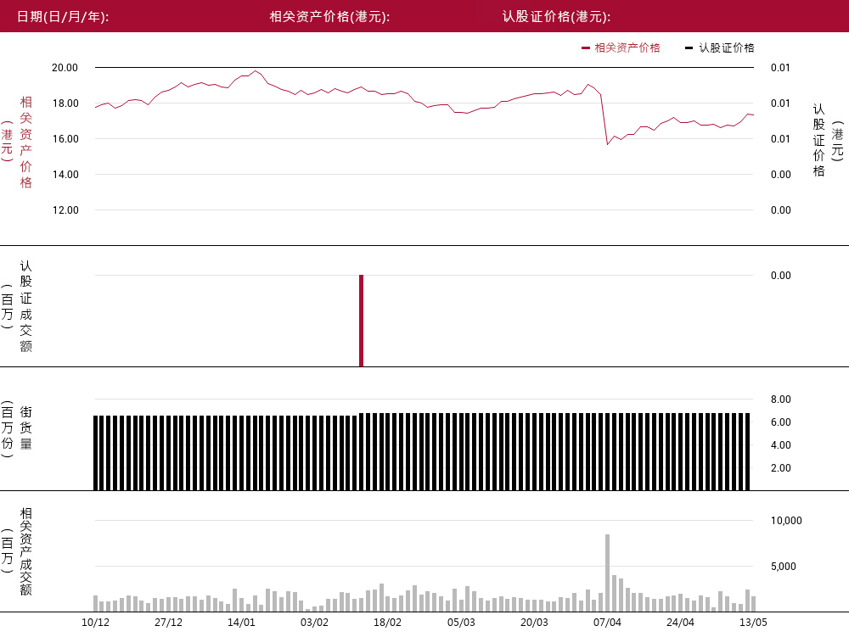Click the 相关资产成交额 axis title
Image resolution: width=849 pixels, height=637 pixels.
[25, 551]
